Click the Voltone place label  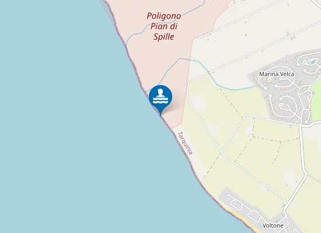pyautogui.click(x=273, y=225)
